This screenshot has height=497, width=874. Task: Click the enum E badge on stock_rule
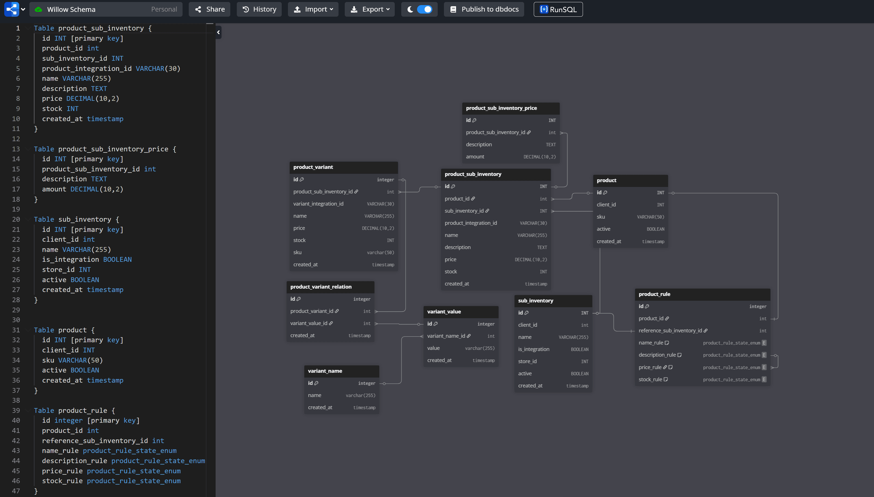tap(764, 380)
